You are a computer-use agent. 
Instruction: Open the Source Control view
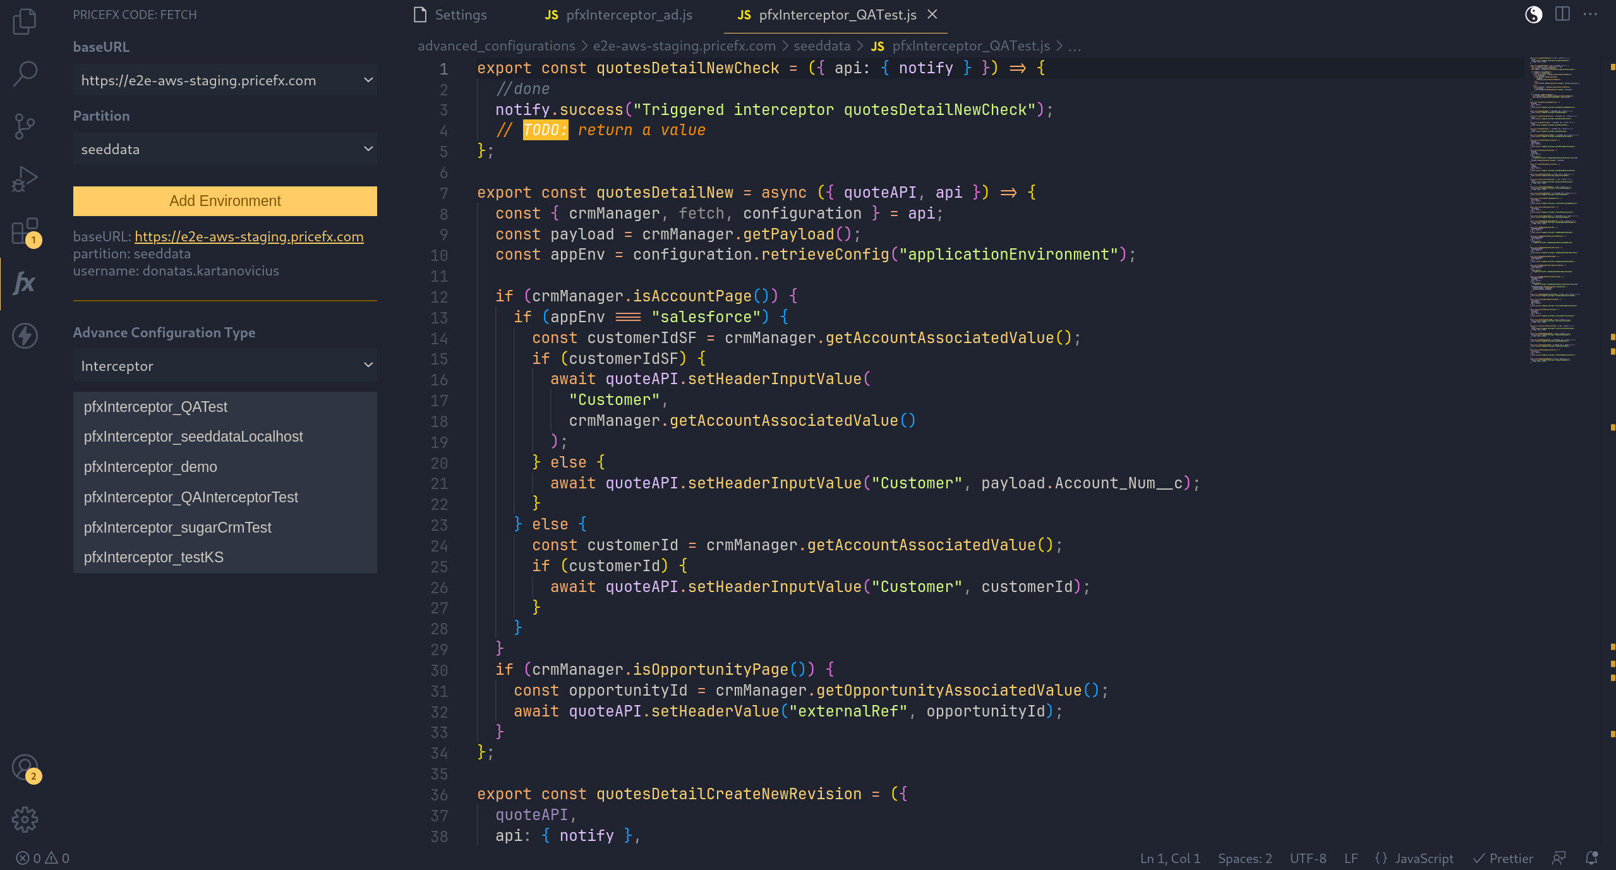click(24, 126)
